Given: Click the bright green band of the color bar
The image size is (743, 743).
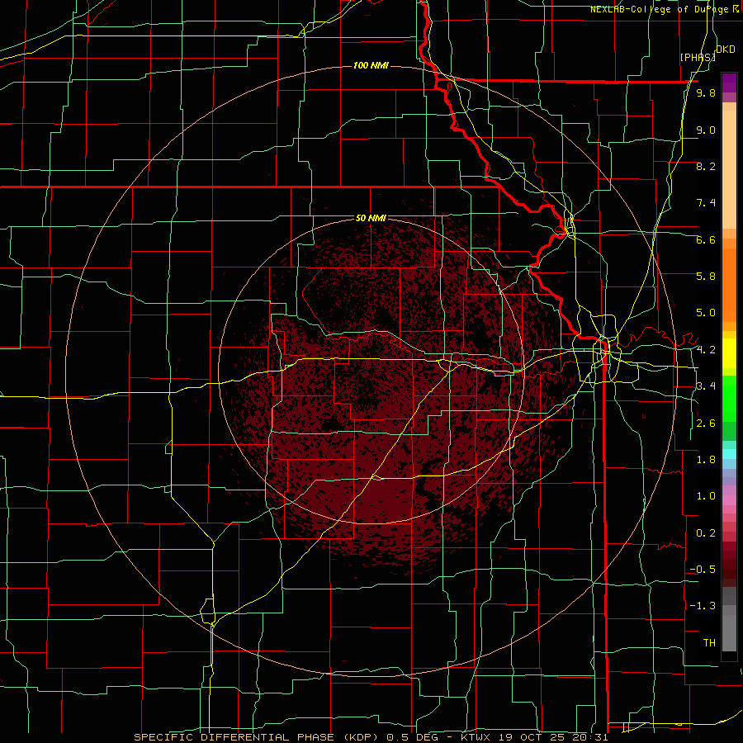Looking at the screenshot, I should 729,398.
